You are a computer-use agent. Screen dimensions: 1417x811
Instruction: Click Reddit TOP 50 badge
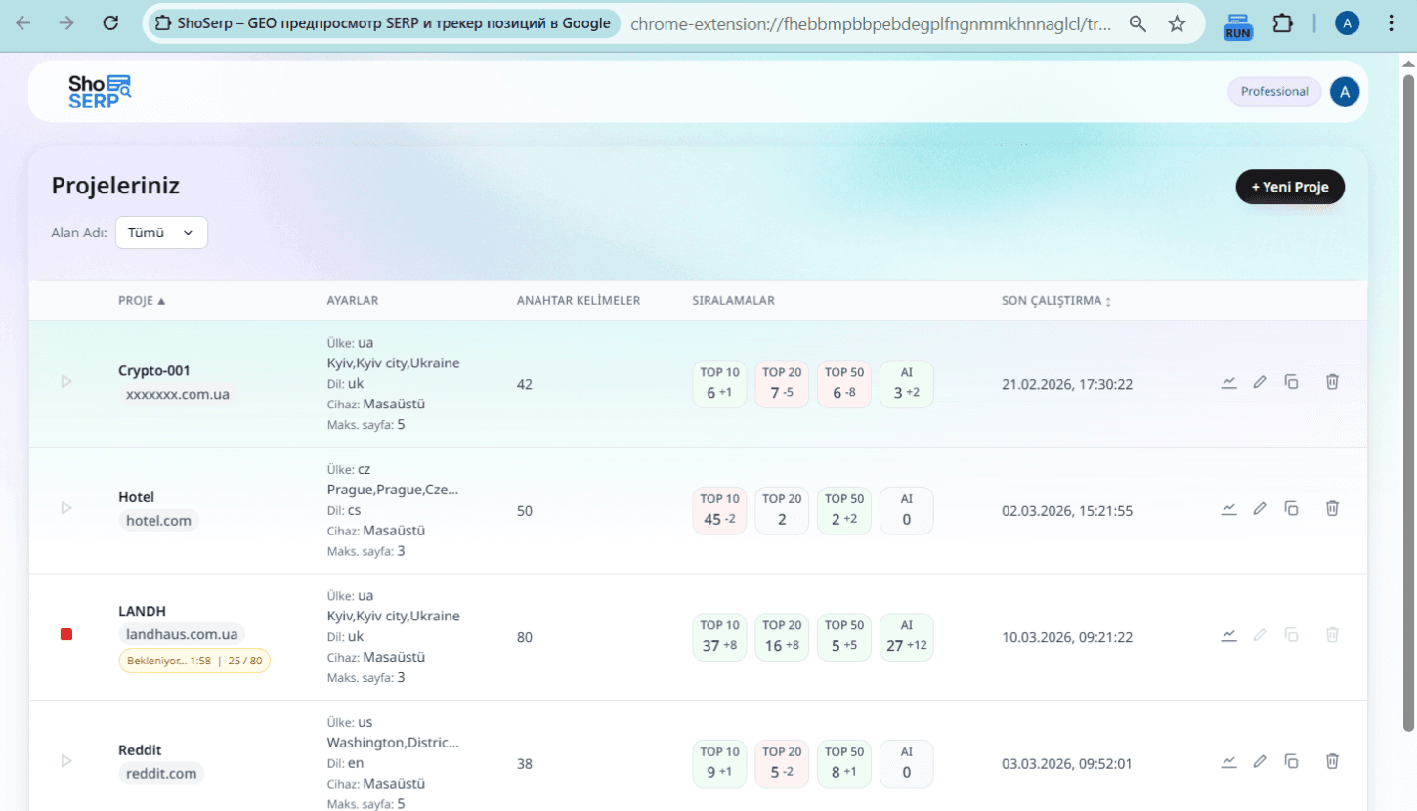coord(844,763)
